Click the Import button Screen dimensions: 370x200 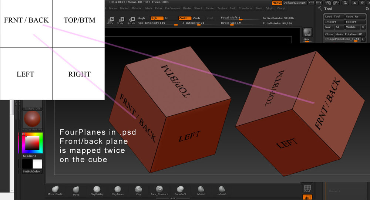(334, 22)
